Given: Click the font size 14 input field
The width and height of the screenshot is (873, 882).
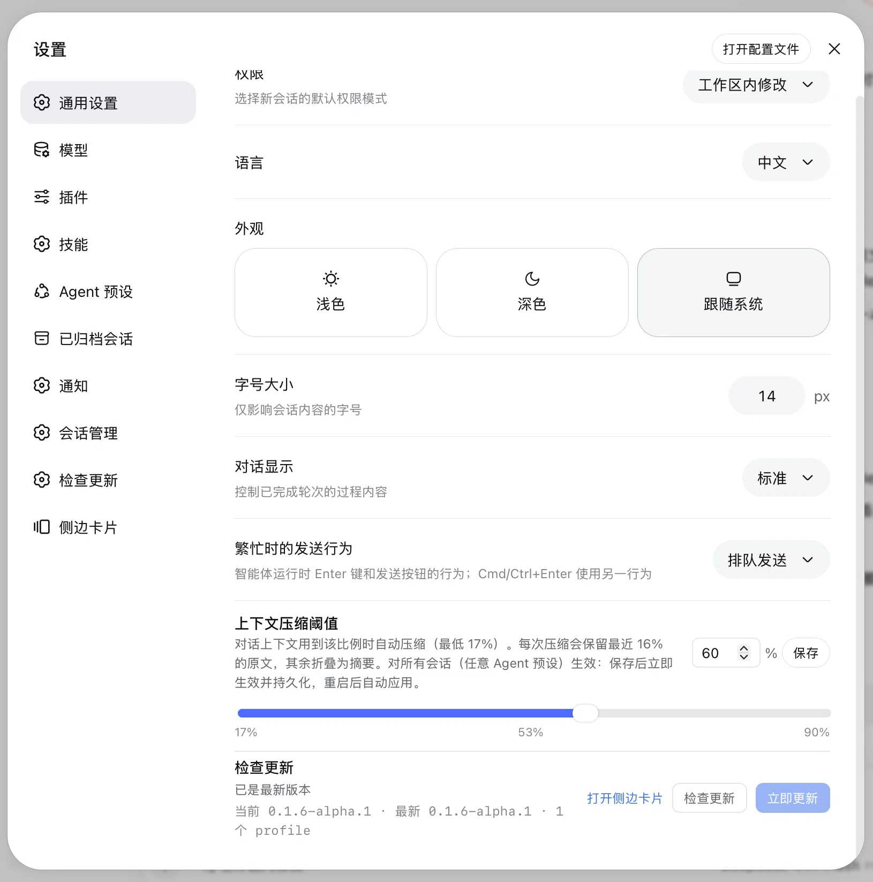Looking at the screenshot, I should pos(767,396).
